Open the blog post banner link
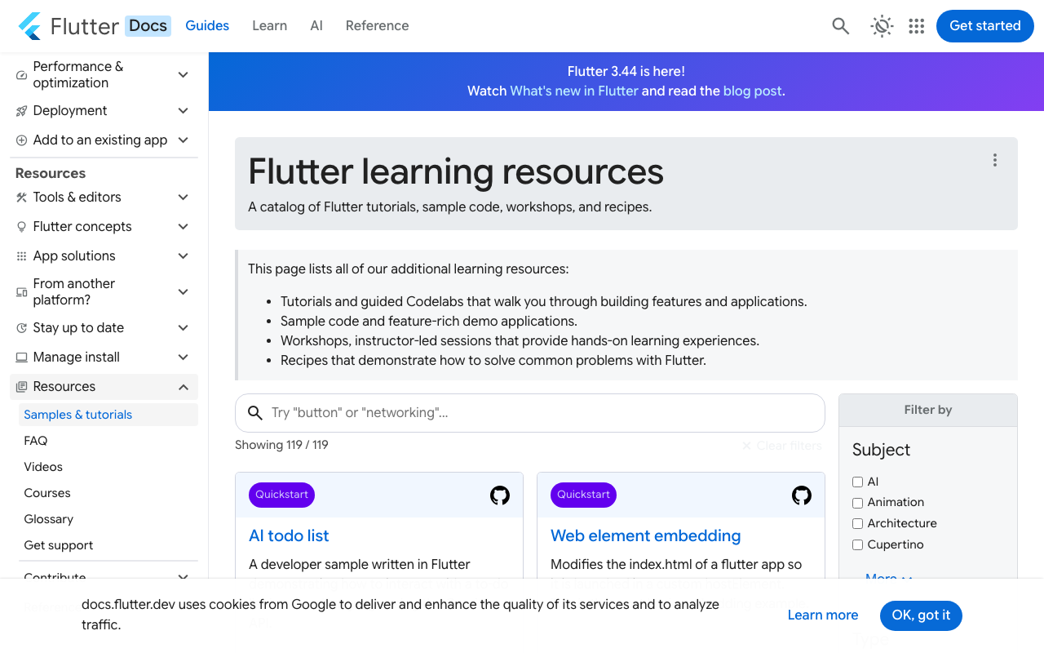The width and height of the screenshot is (1044, 653). click(753, 91)
